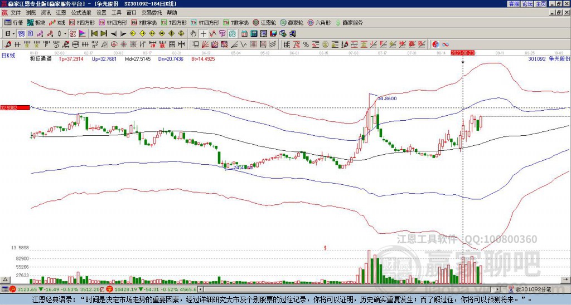Open the 六角形 hexagon tool
Image resolution: width=571 pixels, height=305 pixels.
[320, 22]
